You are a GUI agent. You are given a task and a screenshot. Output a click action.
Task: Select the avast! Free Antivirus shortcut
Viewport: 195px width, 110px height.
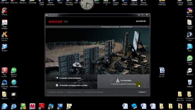(5, 36)
